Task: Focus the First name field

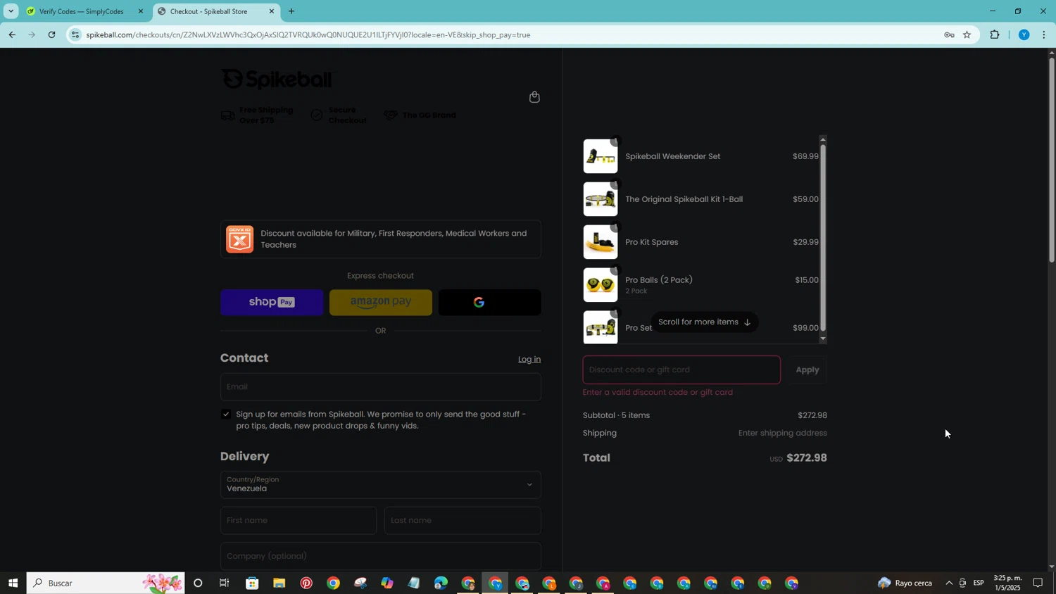Action: (x=298, y=520)
